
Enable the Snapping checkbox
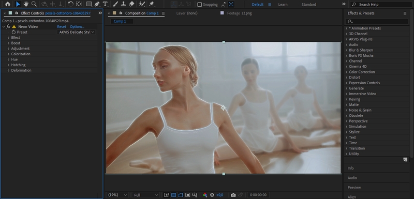[x=200, y=5]
